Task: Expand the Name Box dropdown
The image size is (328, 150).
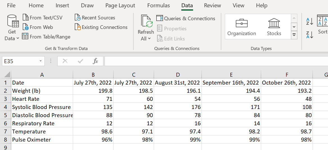Action: click(x=40, y=61)
